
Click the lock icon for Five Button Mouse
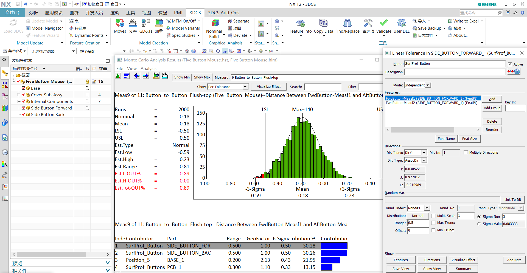coord(87,81)
